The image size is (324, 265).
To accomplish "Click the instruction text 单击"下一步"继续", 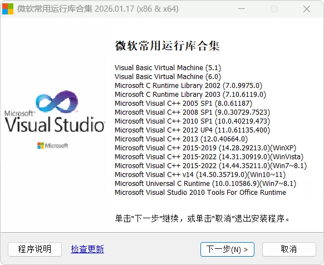I will click(x=202, y=218).
